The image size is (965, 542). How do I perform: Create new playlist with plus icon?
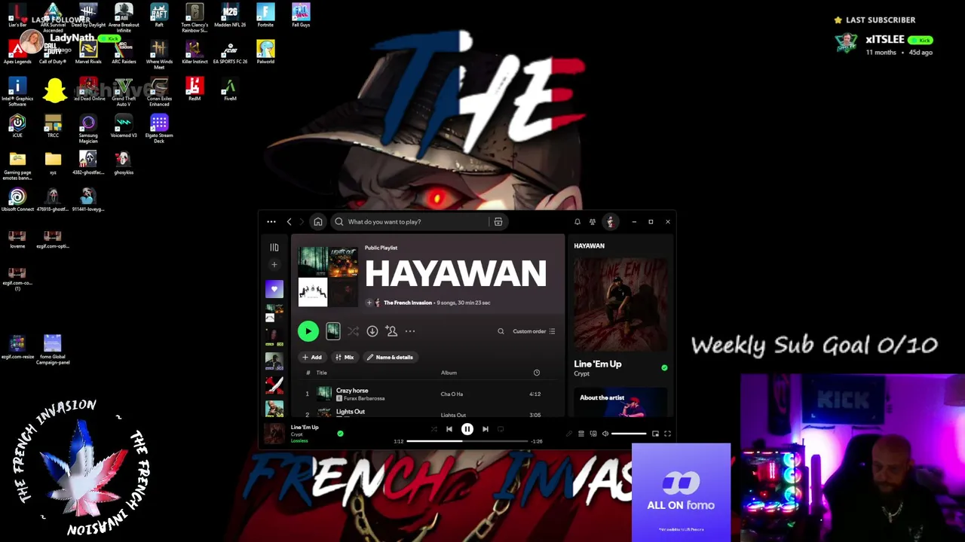click(x=274, y=265)
